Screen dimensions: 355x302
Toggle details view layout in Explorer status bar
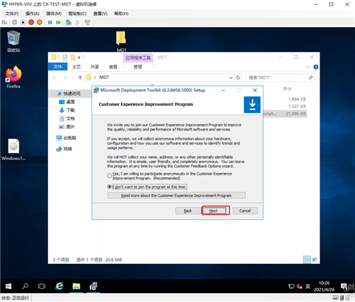coord(307,260)
